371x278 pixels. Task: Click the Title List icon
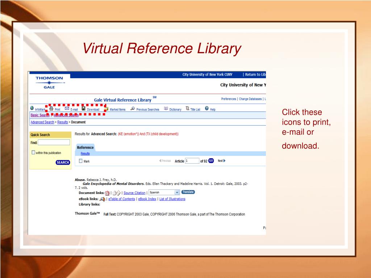pyautogui.click(x=187, y=108)
